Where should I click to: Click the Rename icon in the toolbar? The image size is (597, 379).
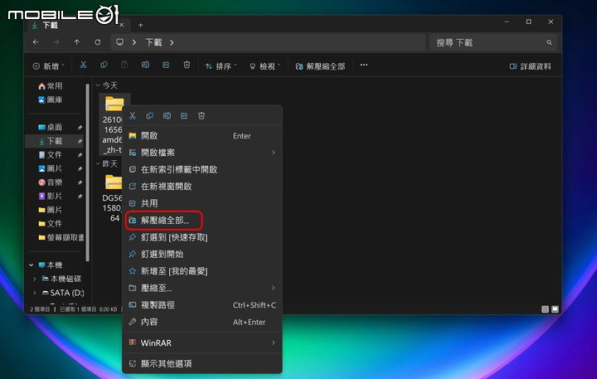click(x=145, y=66)
